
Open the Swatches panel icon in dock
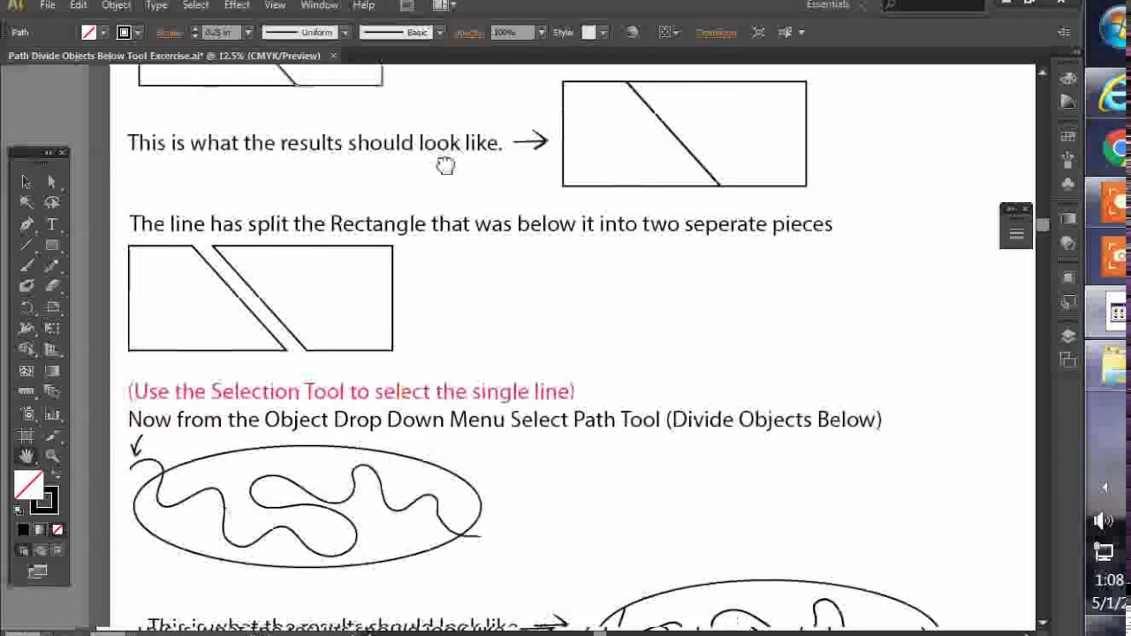coord(1067,136)
